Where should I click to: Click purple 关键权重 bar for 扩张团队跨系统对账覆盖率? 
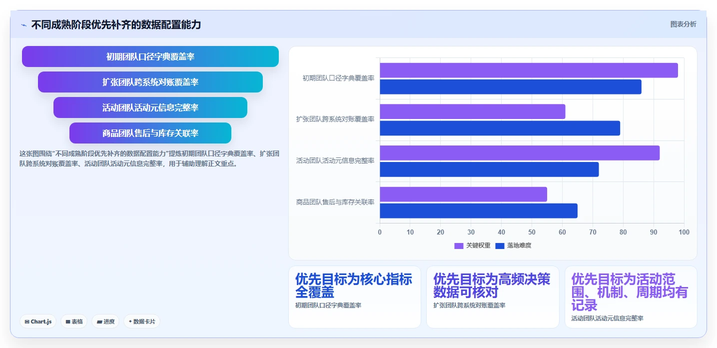[473, 111]
